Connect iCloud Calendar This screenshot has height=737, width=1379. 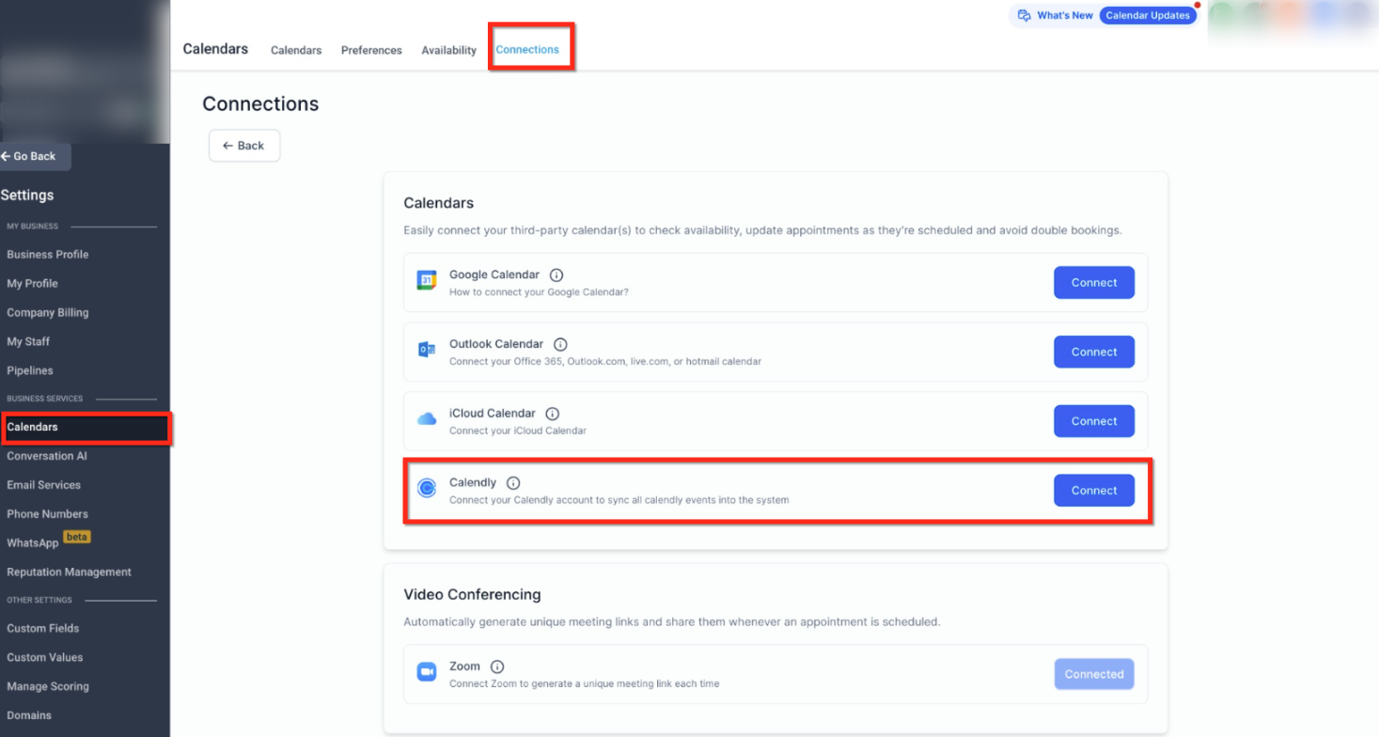pyautogui.click(x=1094, y=421)
